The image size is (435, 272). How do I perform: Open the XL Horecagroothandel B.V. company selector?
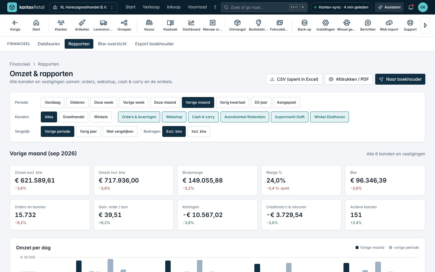pyautogui.click(x=83, y=7)
